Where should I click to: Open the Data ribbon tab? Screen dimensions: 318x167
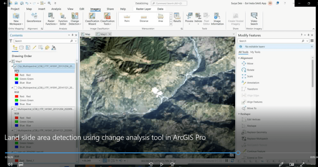(x=160, y=9)
